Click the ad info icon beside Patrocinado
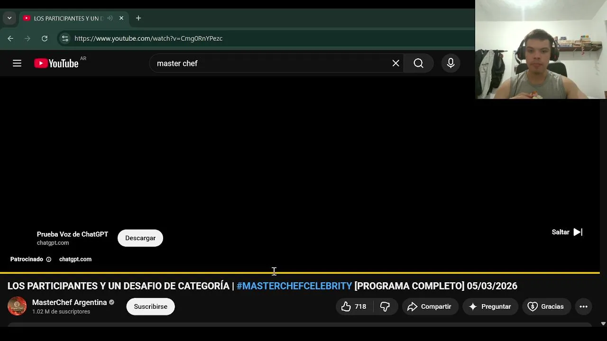This screenshot has height=341, width=607. [x=48, y=260]
